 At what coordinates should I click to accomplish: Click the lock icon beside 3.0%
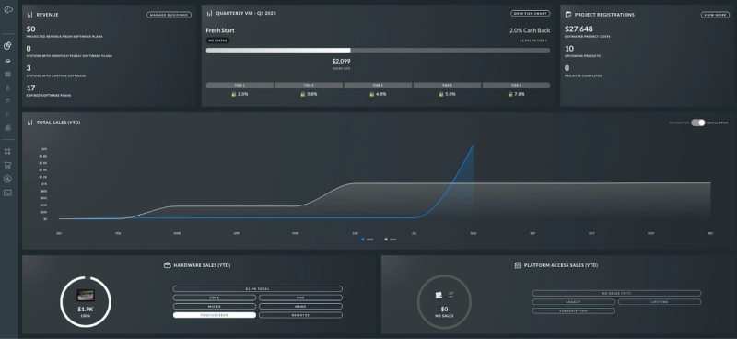pos(303,94)
